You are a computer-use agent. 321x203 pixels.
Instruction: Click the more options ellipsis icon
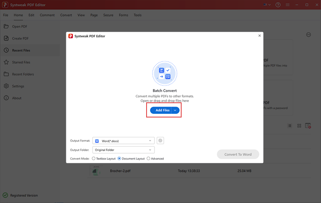point(308,35)
